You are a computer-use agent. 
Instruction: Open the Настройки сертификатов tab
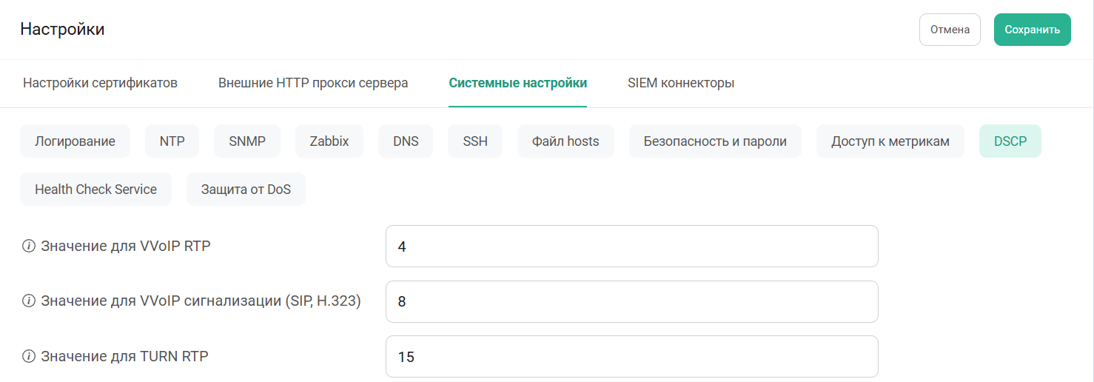point(100,83)
